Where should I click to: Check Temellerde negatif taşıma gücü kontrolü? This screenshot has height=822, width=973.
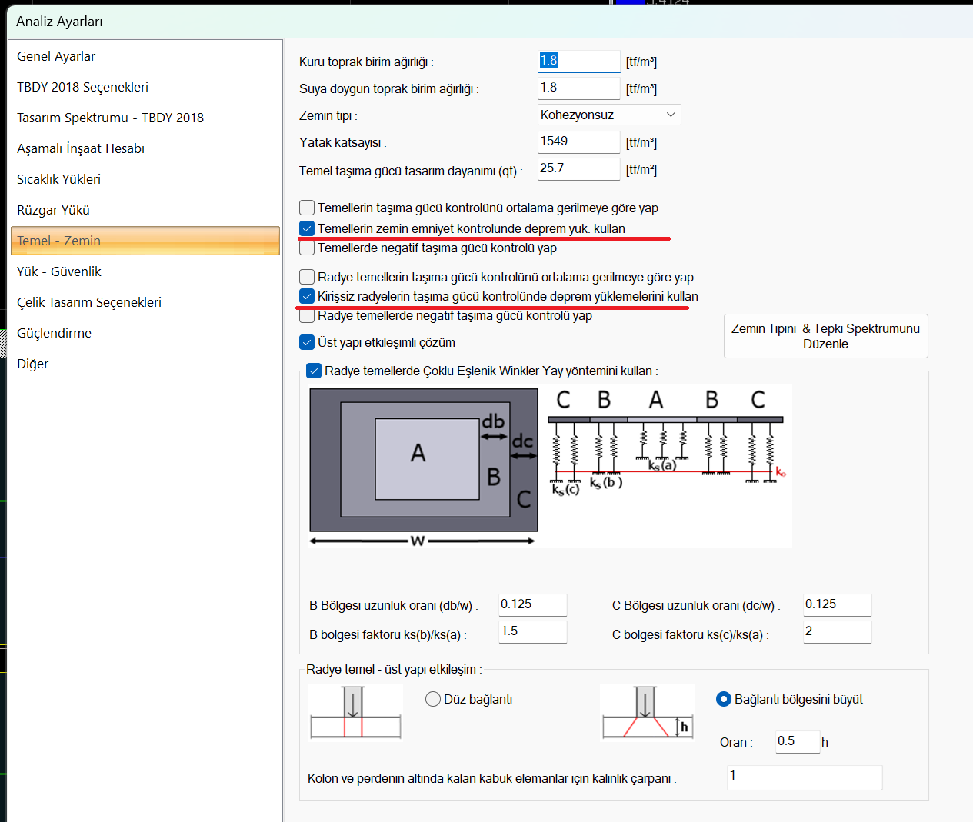tap(307, 248)
